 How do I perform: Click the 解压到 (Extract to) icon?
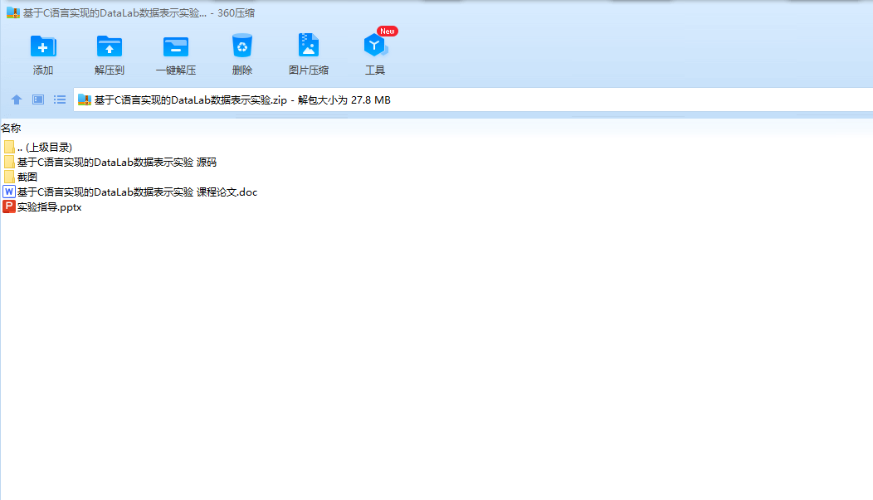tap(110, 46)
